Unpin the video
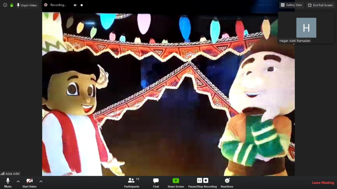Screen dimensions: 337x189 [27, 5]
